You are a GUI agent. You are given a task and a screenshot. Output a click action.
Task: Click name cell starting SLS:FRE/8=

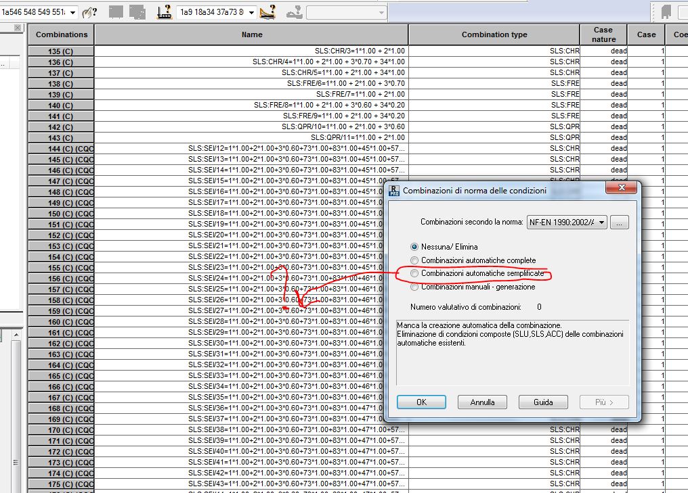251,105
